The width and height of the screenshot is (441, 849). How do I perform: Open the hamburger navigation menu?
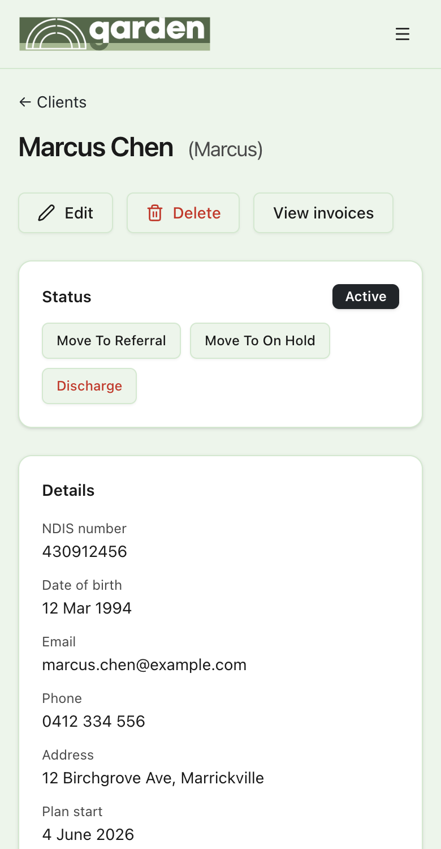click(402, 35)
